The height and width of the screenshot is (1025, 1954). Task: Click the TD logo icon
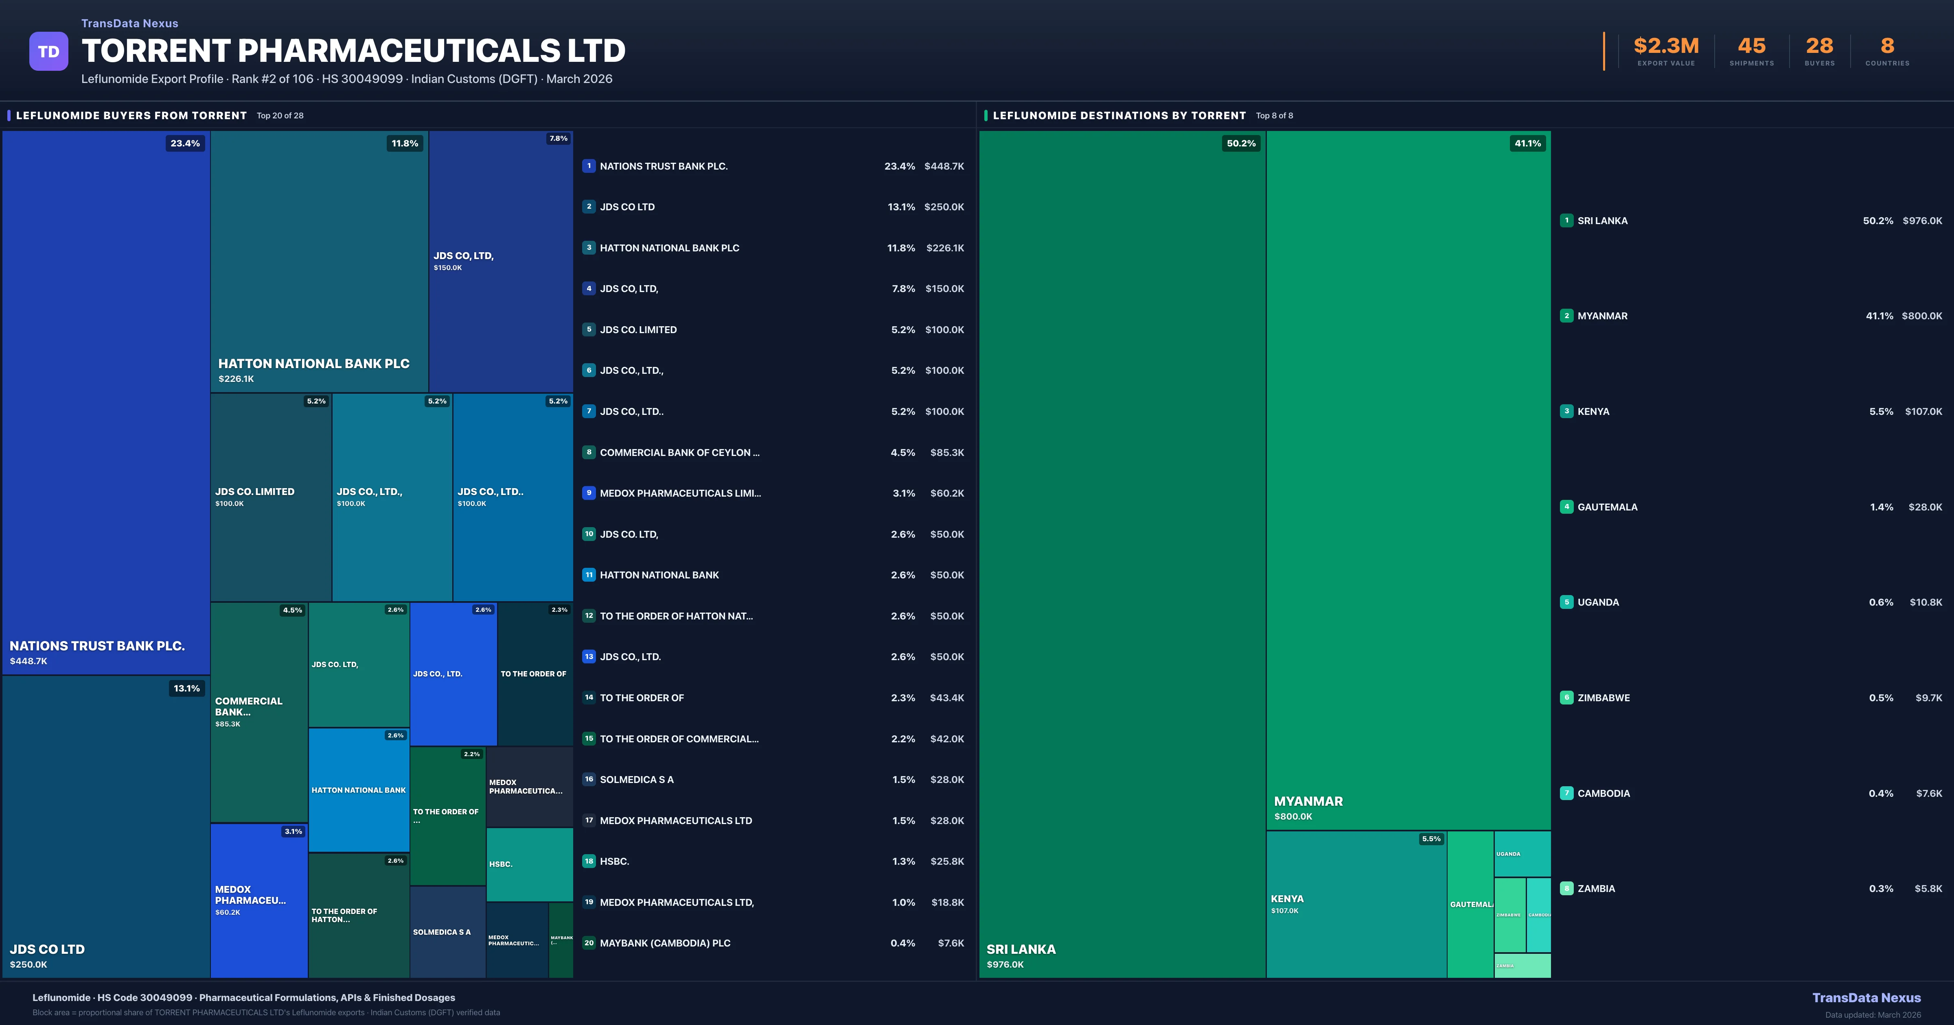click(48, 52)
